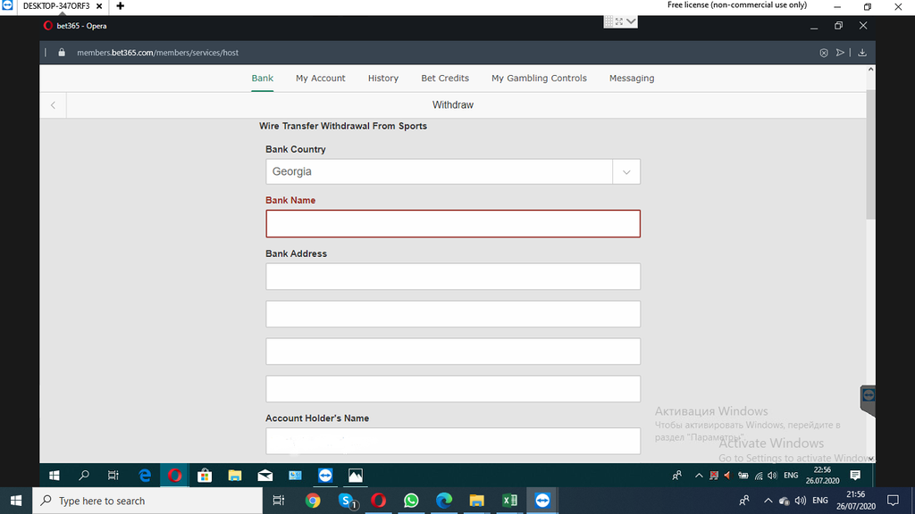915x514 pixels.
Task: Show hidden icons in local system tray
Action: [x=768, y=501]
